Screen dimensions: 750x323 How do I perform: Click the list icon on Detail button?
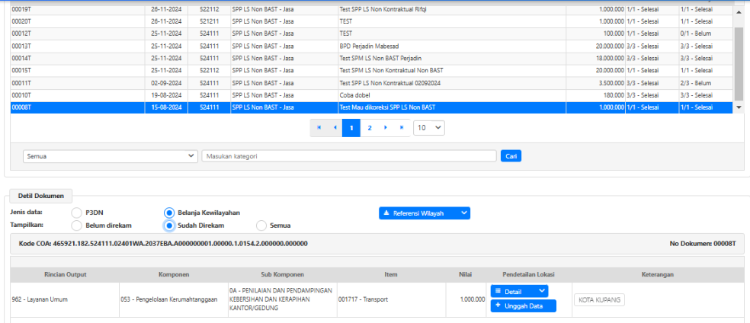tap(497, 291)
